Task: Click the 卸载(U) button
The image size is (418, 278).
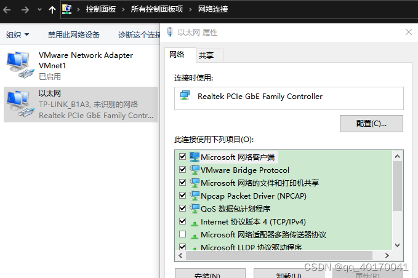Action: [x=289, y=274]
